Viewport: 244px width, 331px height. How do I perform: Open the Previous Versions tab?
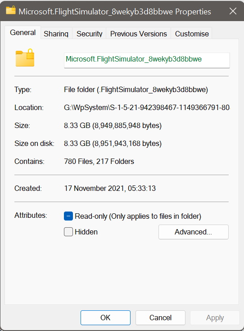[138, 34]
